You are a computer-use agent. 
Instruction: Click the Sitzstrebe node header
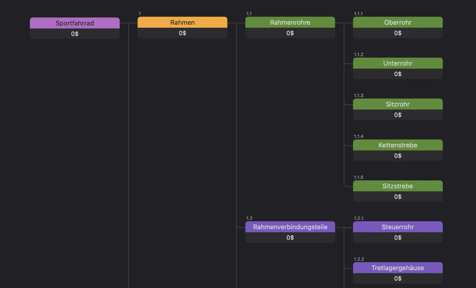(x=398, y=186)
